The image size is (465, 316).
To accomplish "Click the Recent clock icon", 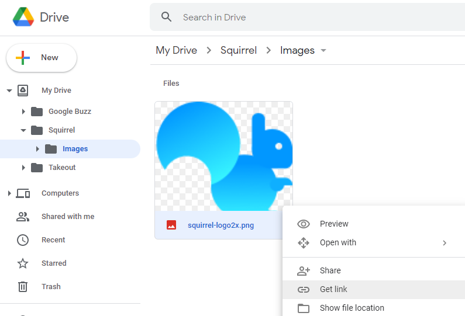I will pos(23,240).
